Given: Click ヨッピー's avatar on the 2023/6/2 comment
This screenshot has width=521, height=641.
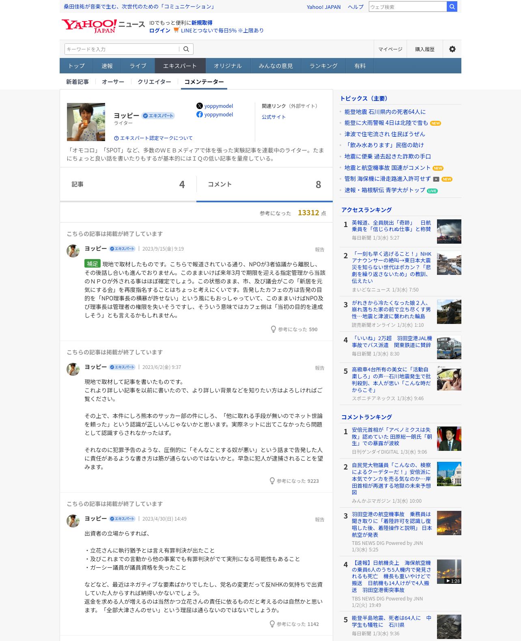Looking at the screenshot, I should [73, 369].
